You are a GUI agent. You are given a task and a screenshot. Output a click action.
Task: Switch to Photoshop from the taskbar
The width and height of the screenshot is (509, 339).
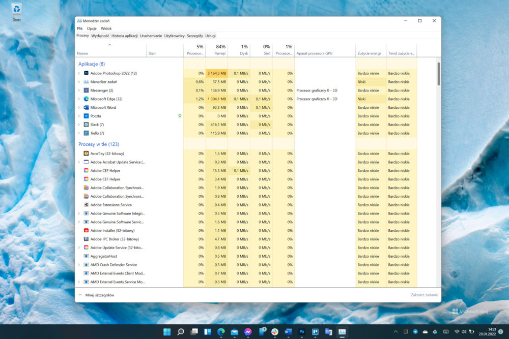tap(301, 331)
